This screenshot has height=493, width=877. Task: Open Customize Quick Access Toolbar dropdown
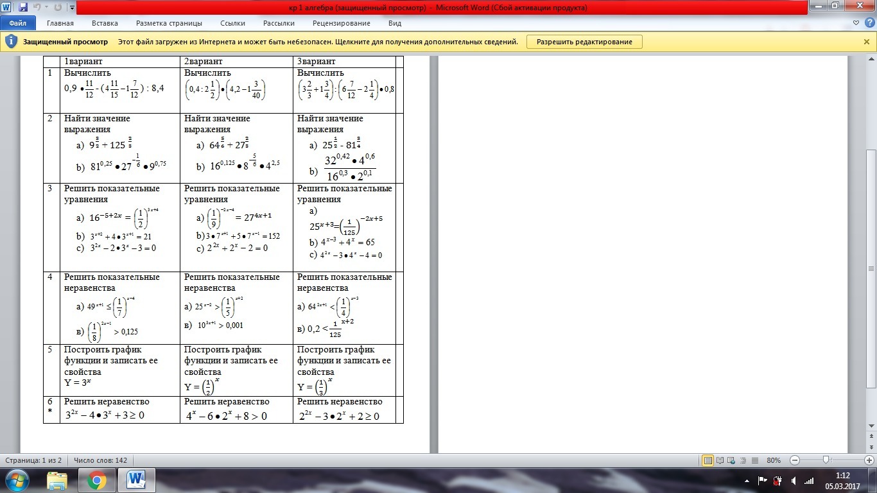(71, 8)
